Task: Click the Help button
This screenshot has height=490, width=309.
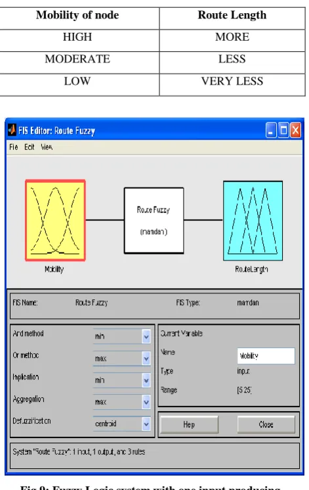Action: pyautogui.click(x=189, y=424)
